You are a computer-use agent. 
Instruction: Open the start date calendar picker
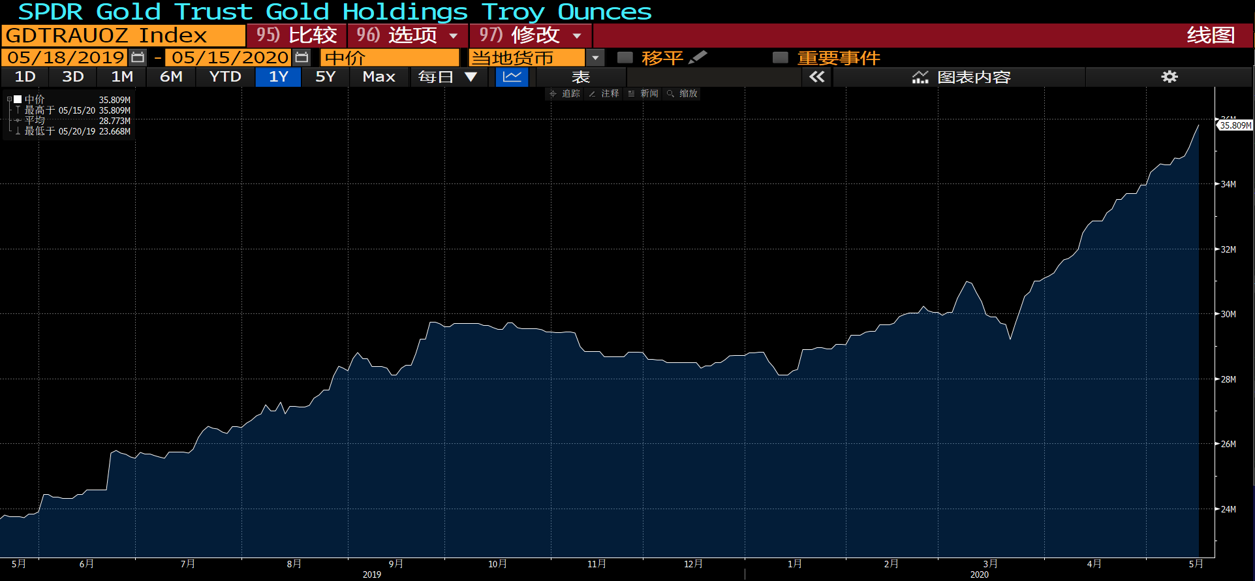pos(138,57)
